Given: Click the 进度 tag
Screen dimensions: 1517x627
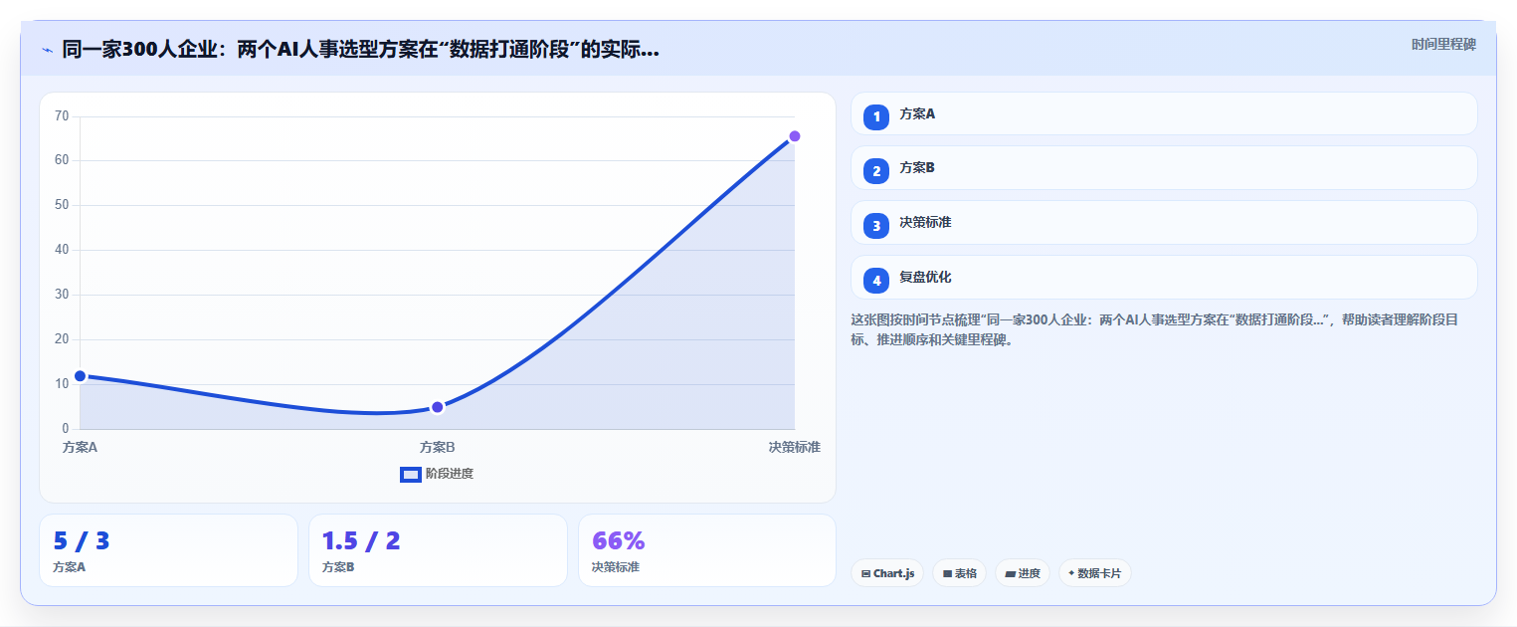Looking at the screenshot, I should (x=1023, y=573).
